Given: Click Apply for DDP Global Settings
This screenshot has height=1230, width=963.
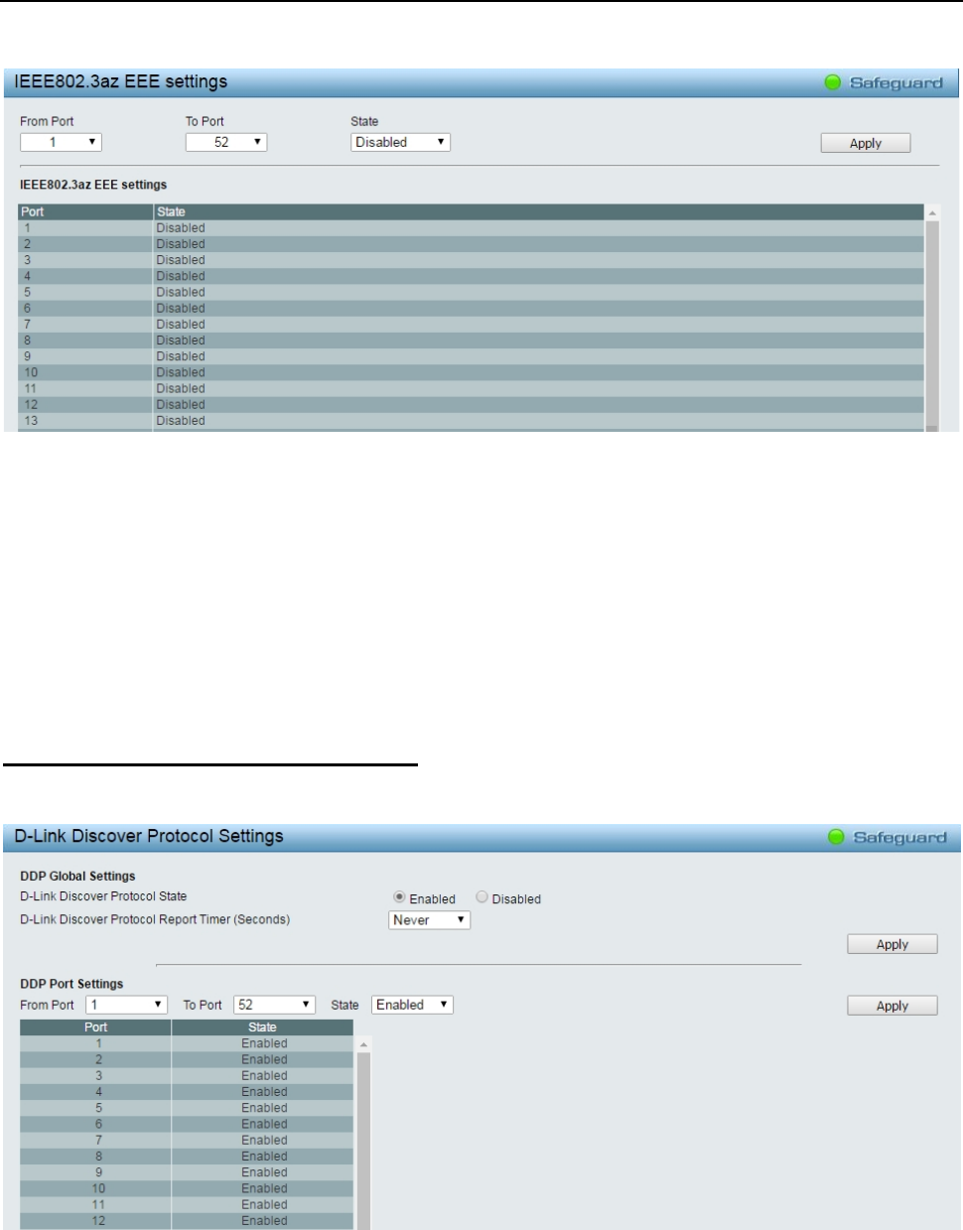Looking at the screenshot, I should (x=893, y=944).
